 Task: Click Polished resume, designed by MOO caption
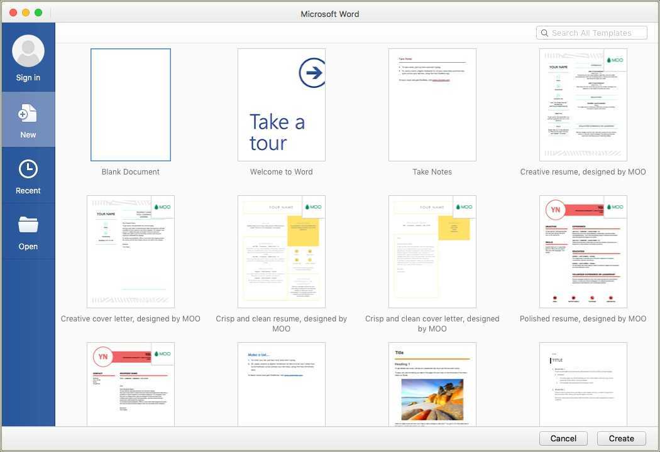[583, 319]
